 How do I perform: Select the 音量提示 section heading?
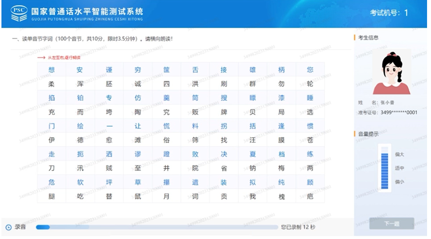point(368,134)
